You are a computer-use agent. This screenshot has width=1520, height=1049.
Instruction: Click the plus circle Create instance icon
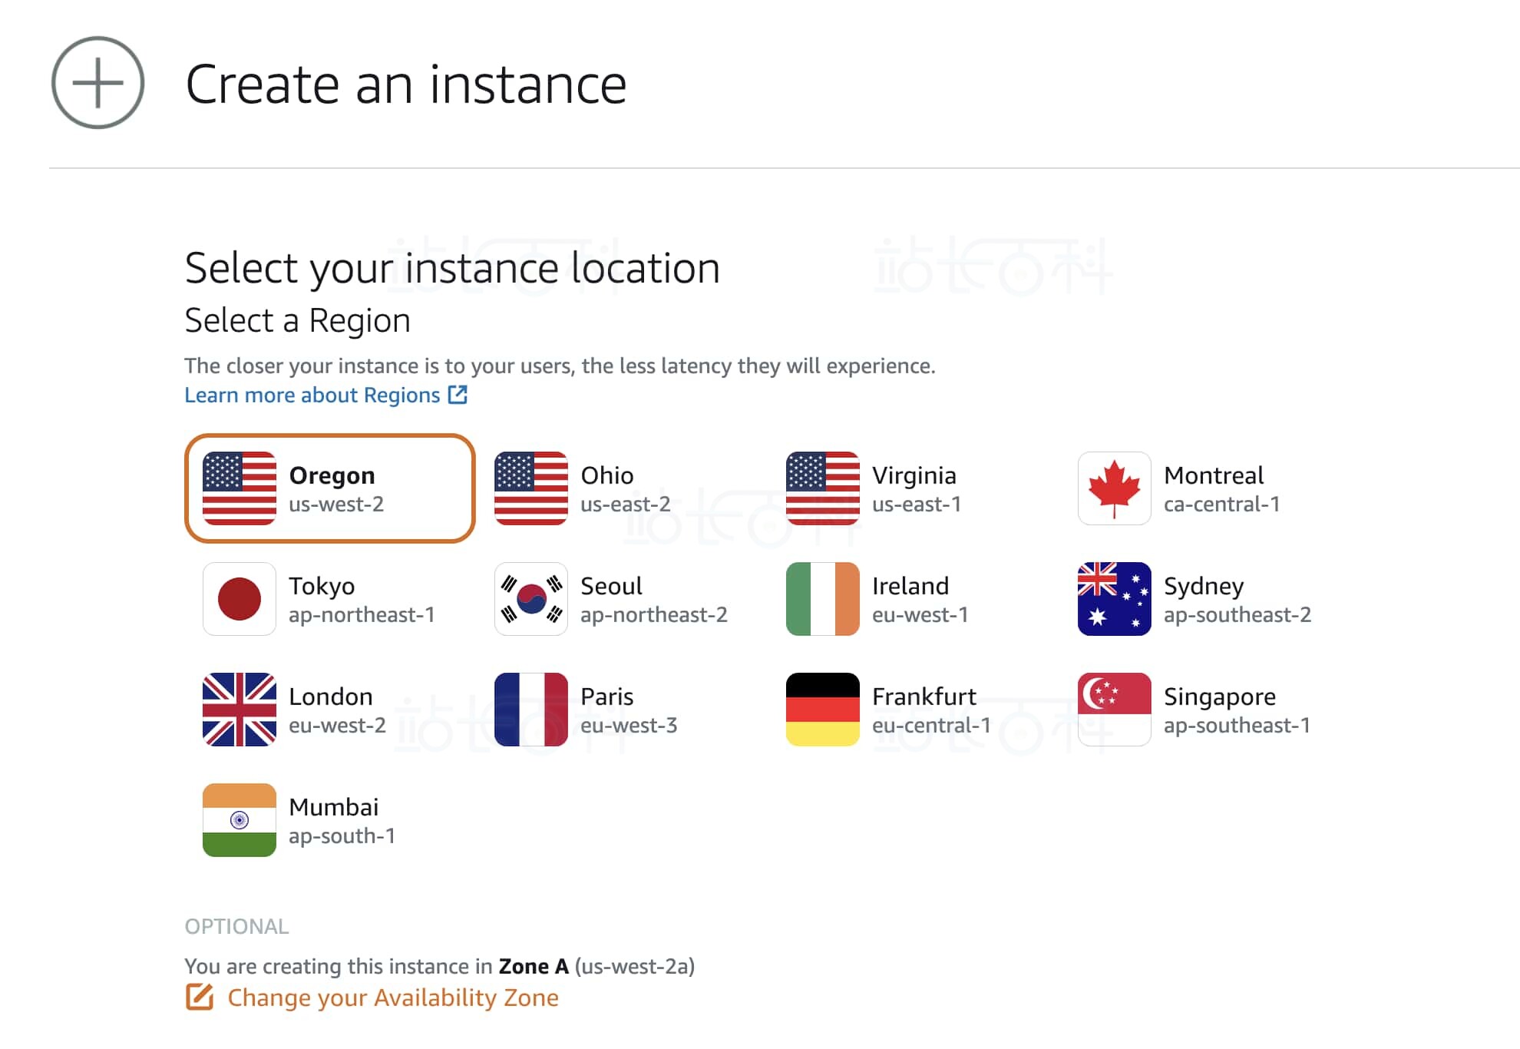(97, 83)
